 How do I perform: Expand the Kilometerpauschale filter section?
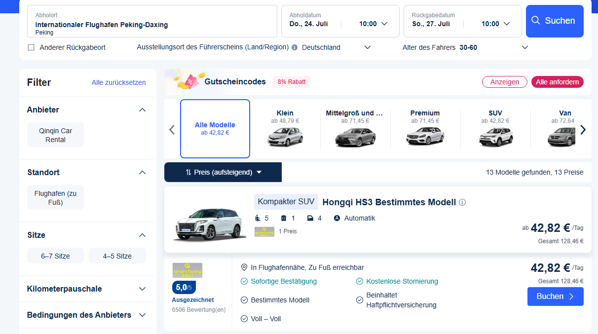point(143,289)
